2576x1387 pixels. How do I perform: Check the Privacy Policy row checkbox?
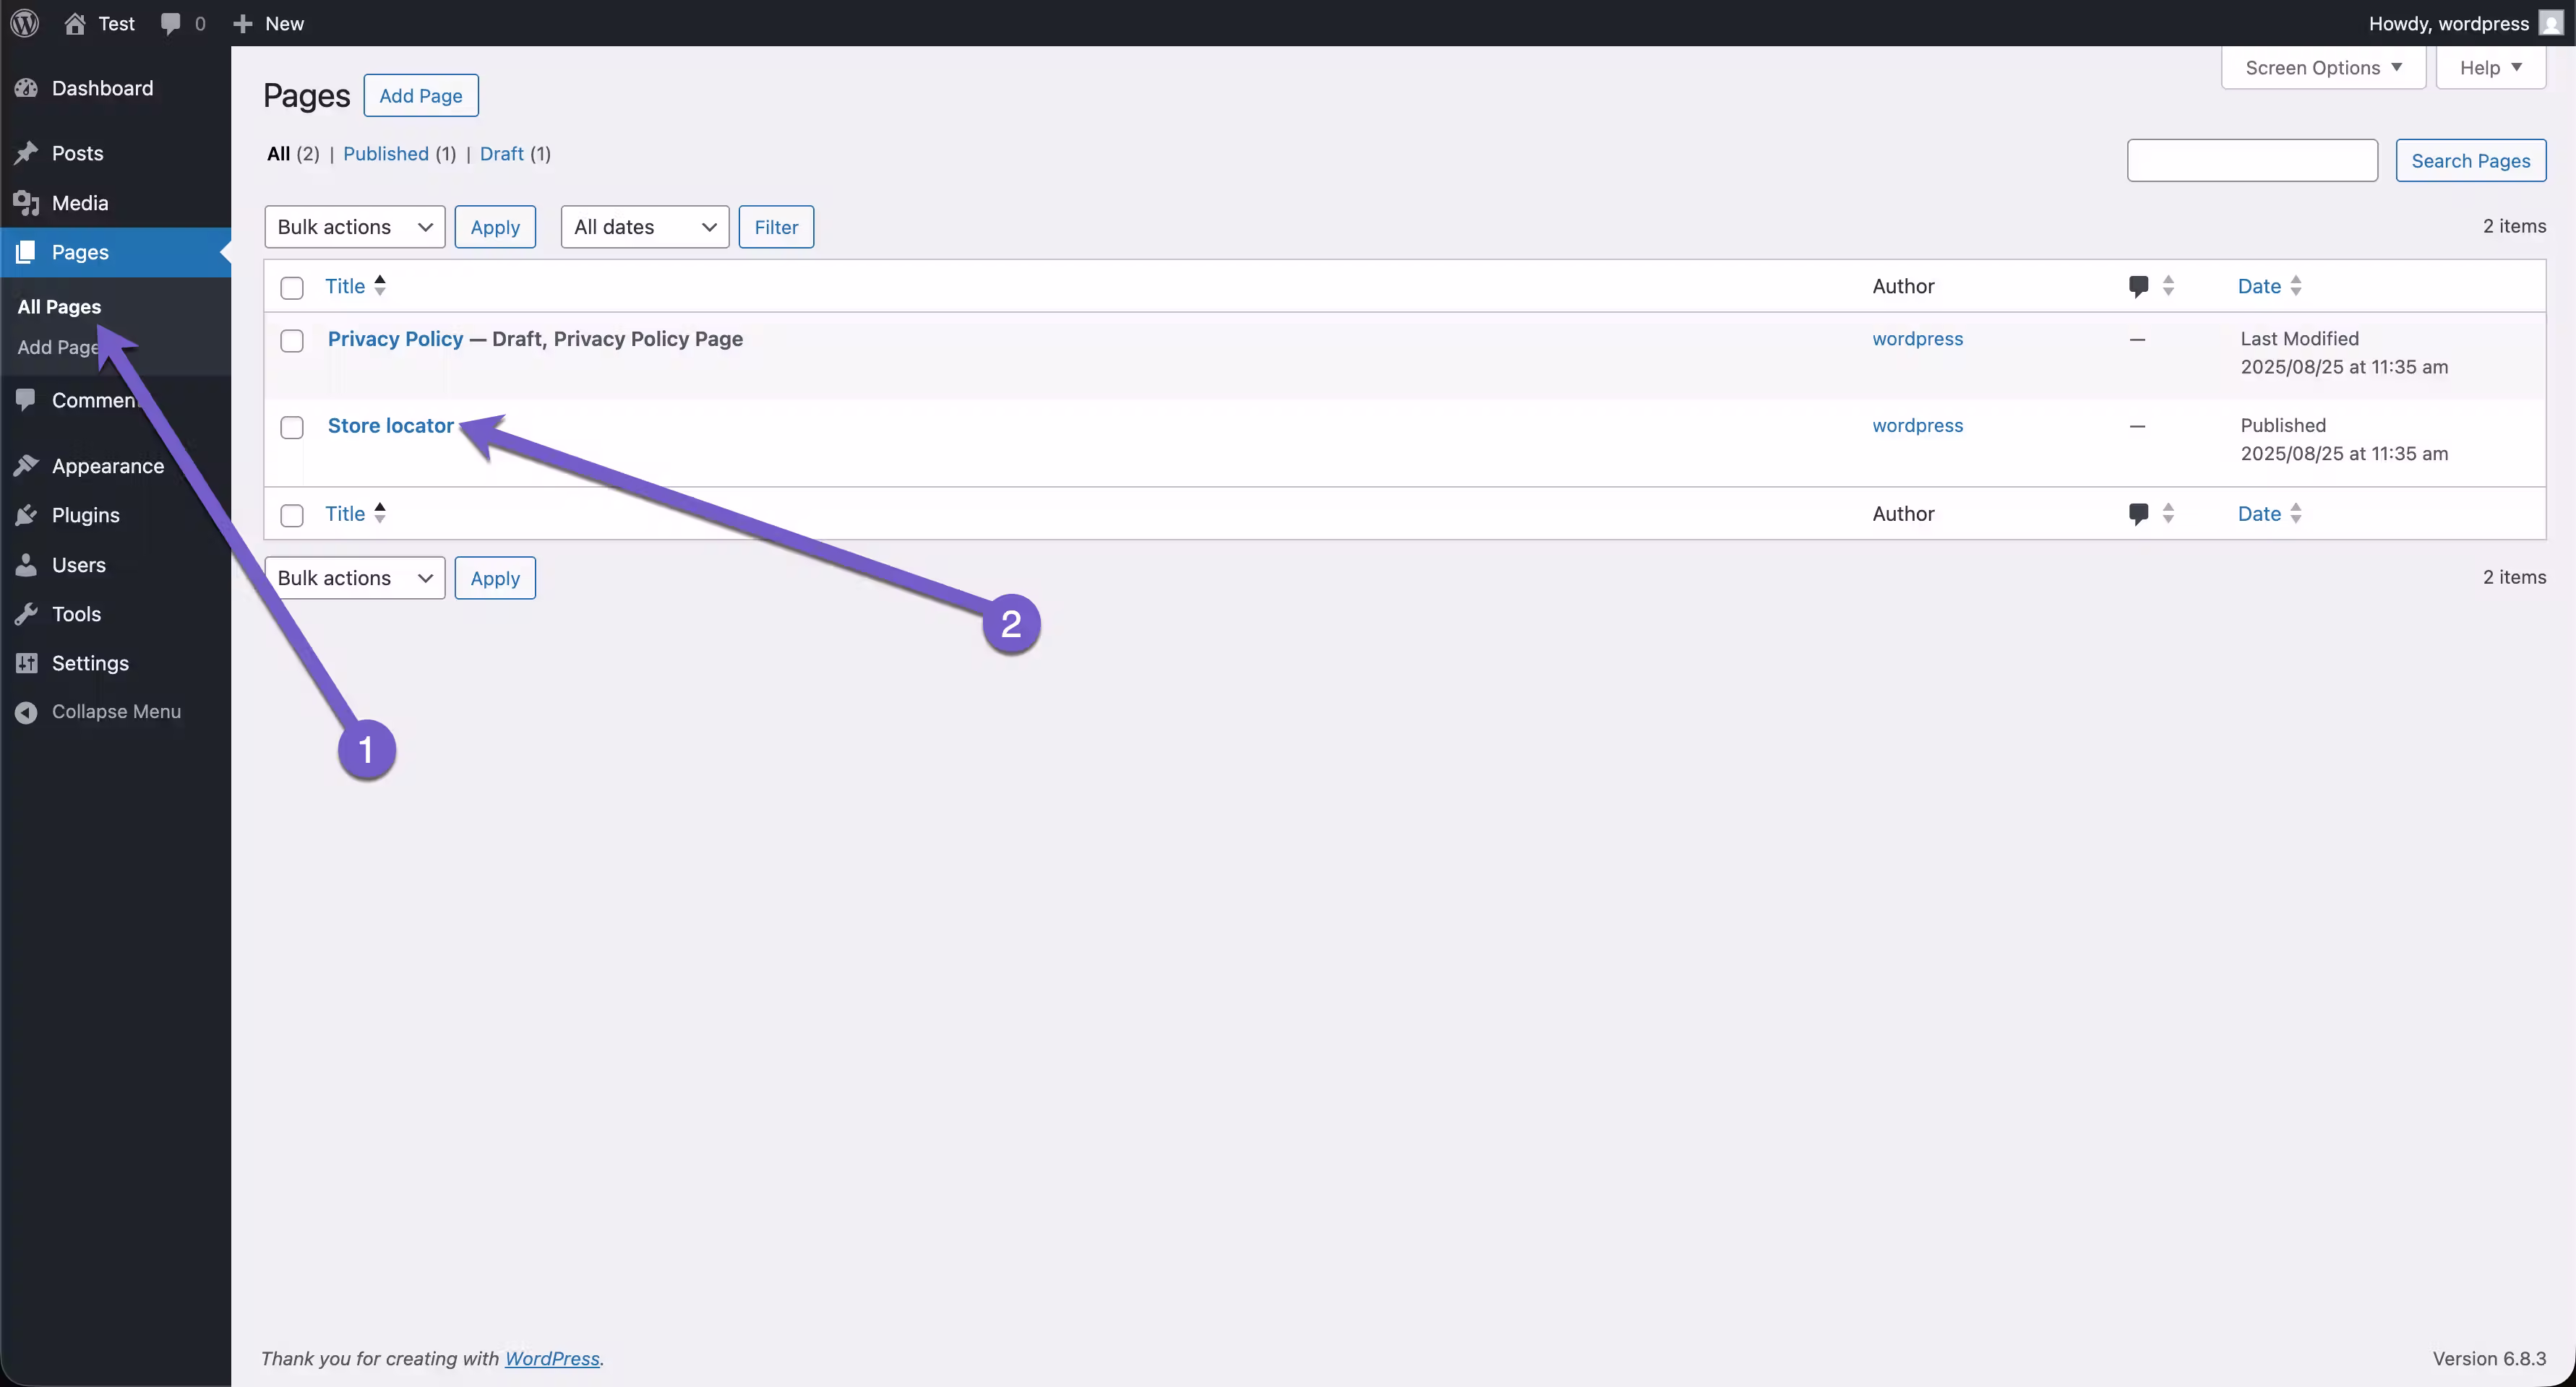coord(292,341)
